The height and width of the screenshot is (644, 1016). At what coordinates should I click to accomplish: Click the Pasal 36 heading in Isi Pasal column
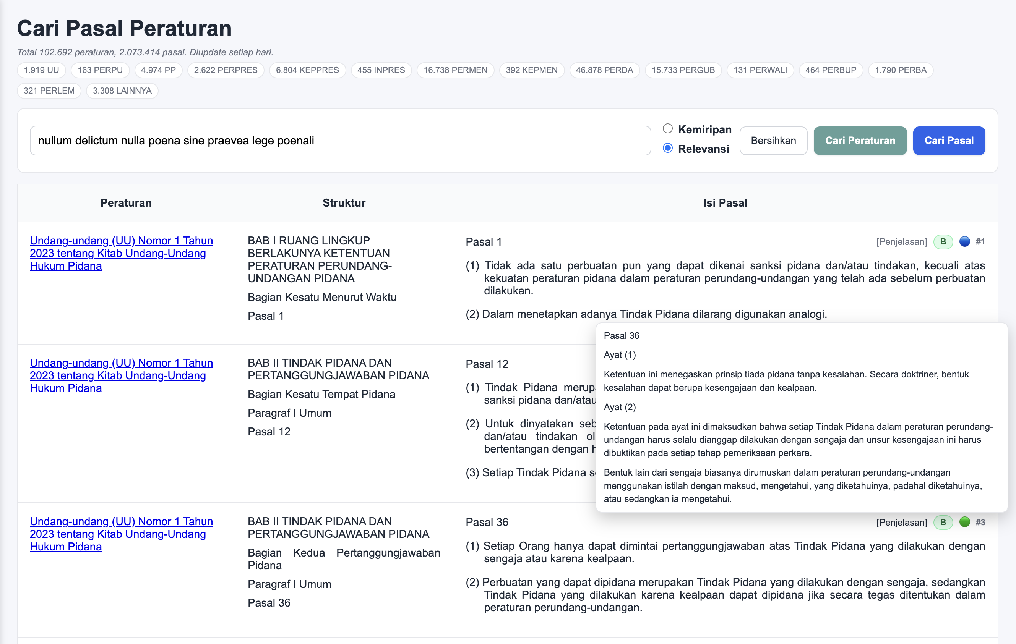(x=487, y=522)
